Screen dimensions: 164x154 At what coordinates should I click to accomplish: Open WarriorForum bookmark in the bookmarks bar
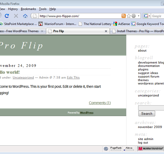[57, 24]
